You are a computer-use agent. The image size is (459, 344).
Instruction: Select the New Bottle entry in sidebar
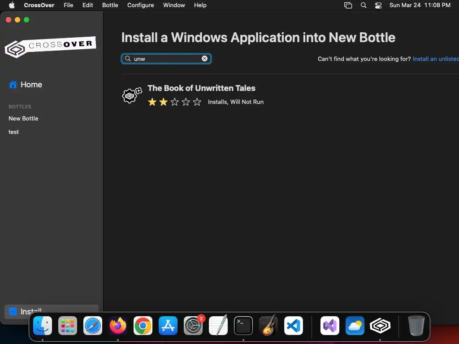23,118
